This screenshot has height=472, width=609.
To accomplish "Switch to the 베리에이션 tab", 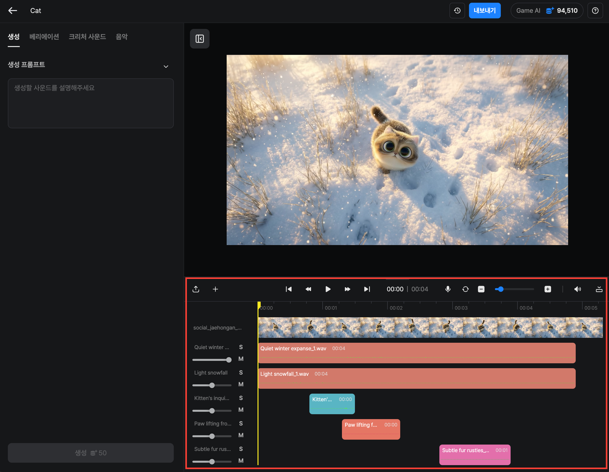I will [x=44, y=37].
